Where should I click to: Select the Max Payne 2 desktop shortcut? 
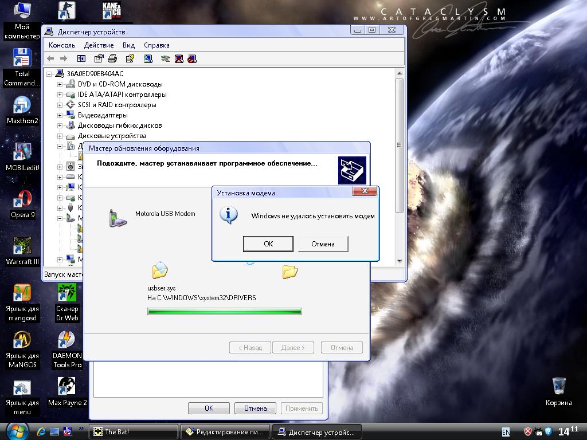pyautogui.click(x=68, y=392)
